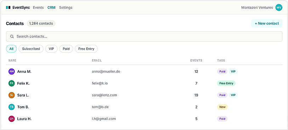288x130 pixels.
Task: Click the Paid tag on Sara L.
Action: [222, 95]
